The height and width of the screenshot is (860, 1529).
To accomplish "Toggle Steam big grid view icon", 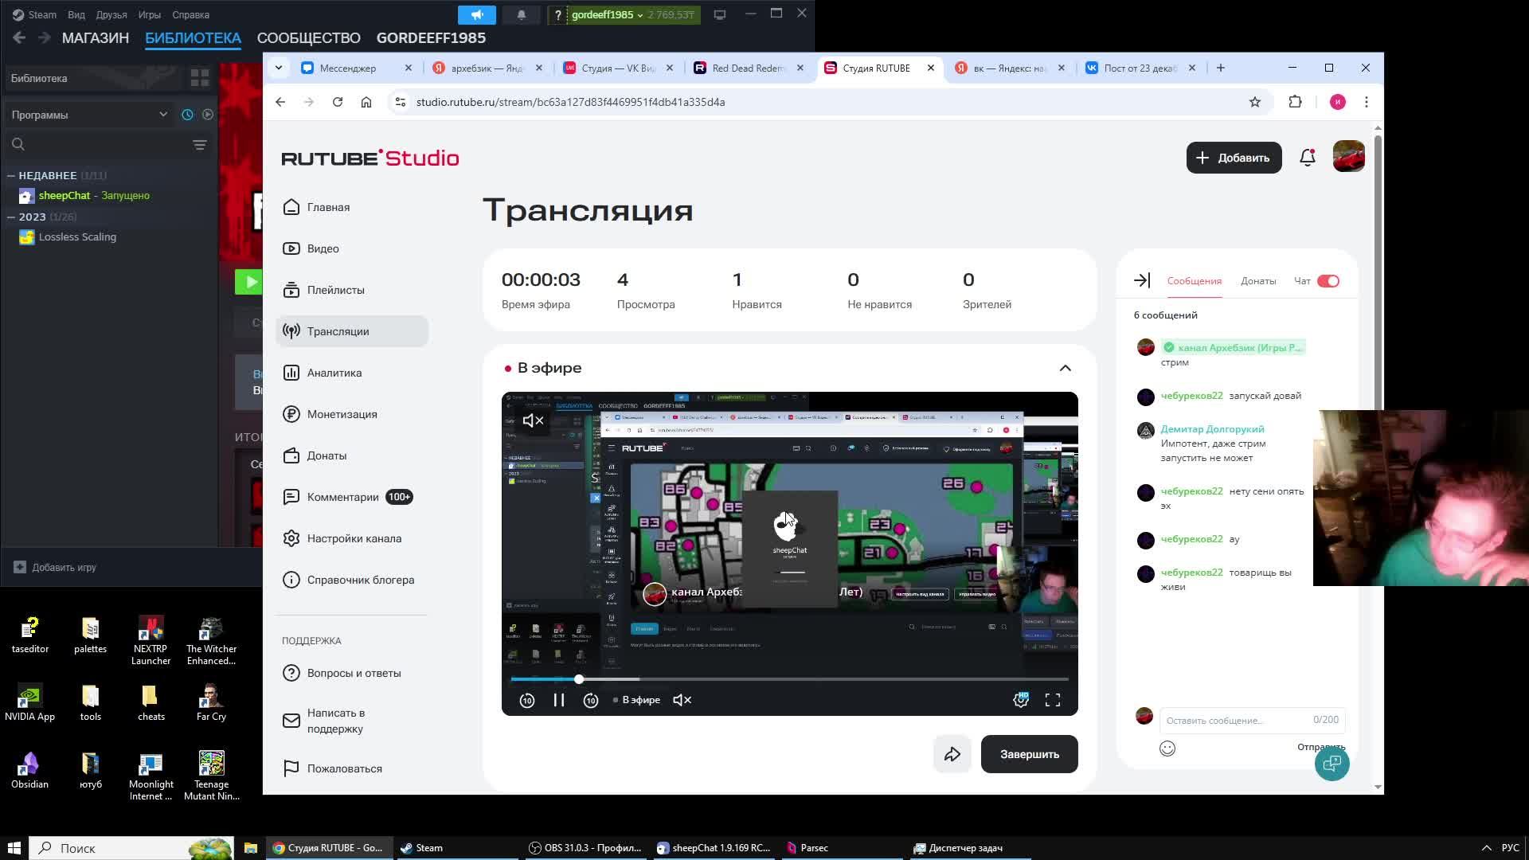I will 200,78.
